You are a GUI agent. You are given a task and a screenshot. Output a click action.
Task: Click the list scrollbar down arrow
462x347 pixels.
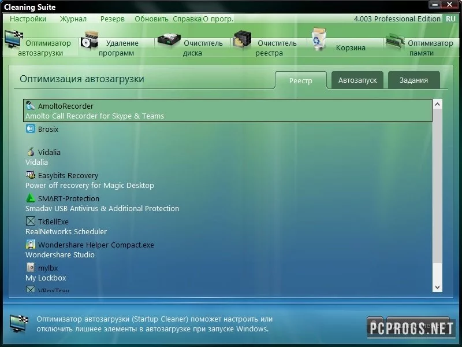coord(437,287)
